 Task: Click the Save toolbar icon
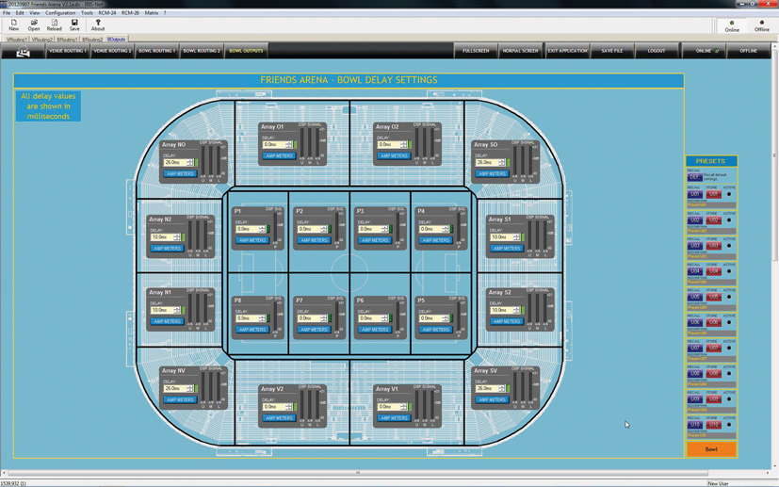(x=74, y=24)
